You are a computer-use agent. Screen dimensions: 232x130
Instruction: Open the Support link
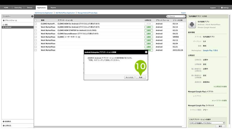(x=213, y=8)
